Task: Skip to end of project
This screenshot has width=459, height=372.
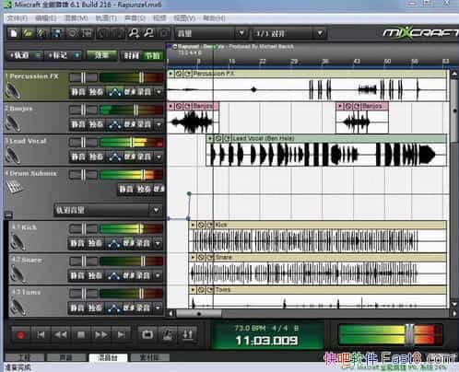Action: pyautogui.click(x=122, y=335)
